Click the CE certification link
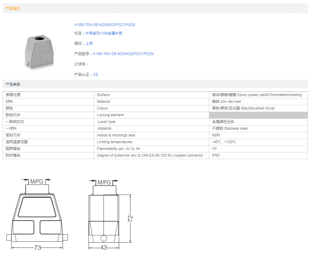This screenshot has height=257, width=310. (x=96, y=74)
